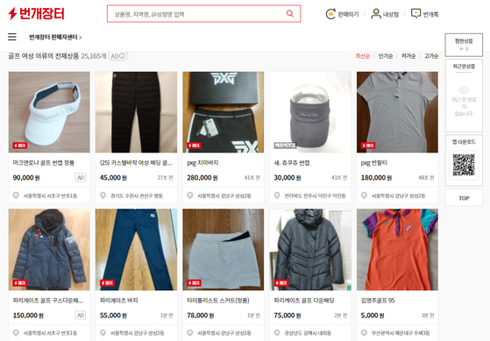Open the gray 파리게이츠 down padding thumbnail
Image resolution: width=490 pixels, height=341 pixels.
click(310, 250)
